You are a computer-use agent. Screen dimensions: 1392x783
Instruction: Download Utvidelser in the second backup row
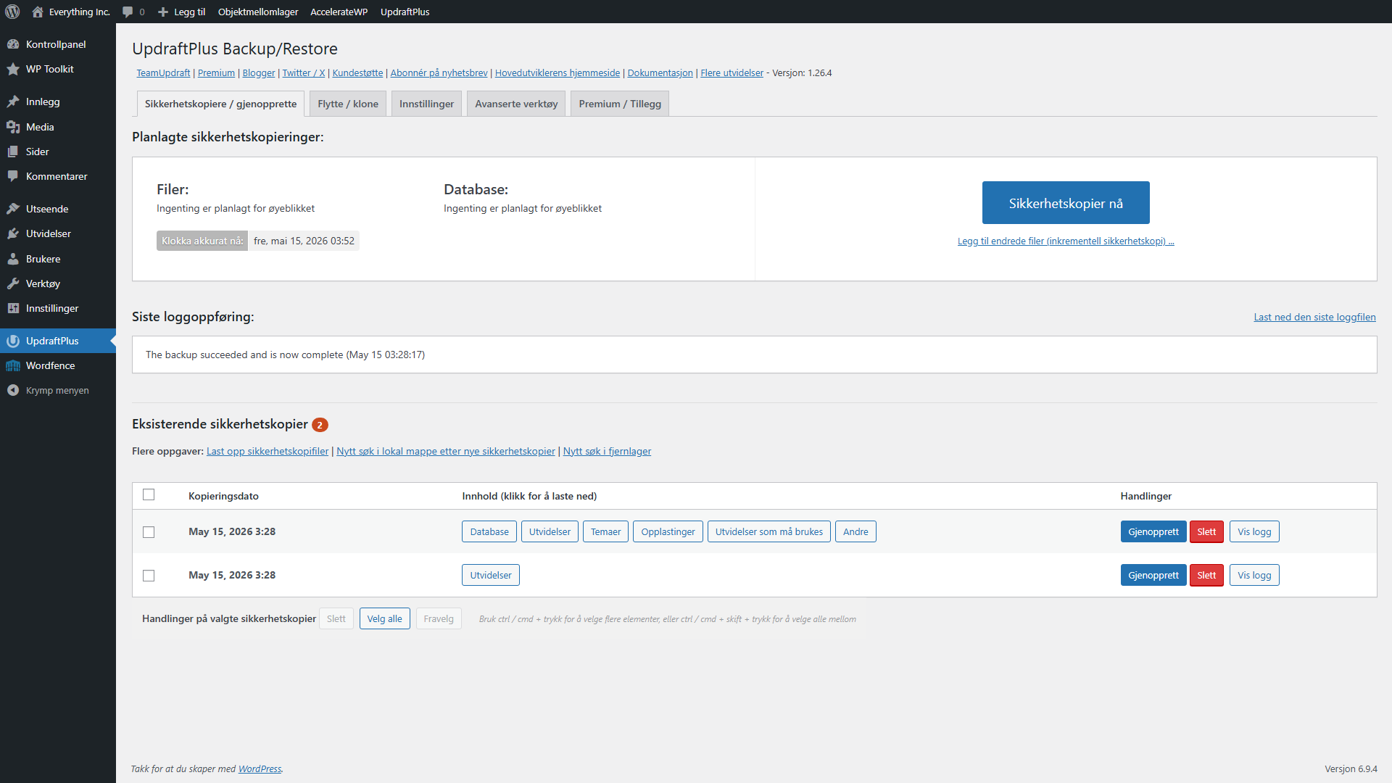click(491, 575)
